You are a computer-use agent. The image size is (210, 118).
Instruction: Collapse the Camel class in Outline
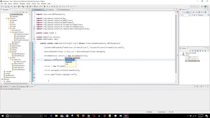pos(181,55)
